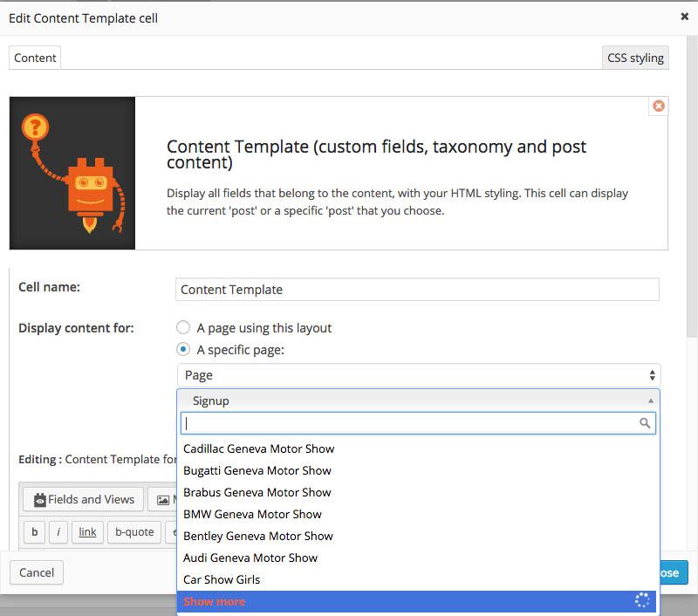Switch to the Content tab
Viewport: 698px width, 616px height.
click(x=34, y=58)
